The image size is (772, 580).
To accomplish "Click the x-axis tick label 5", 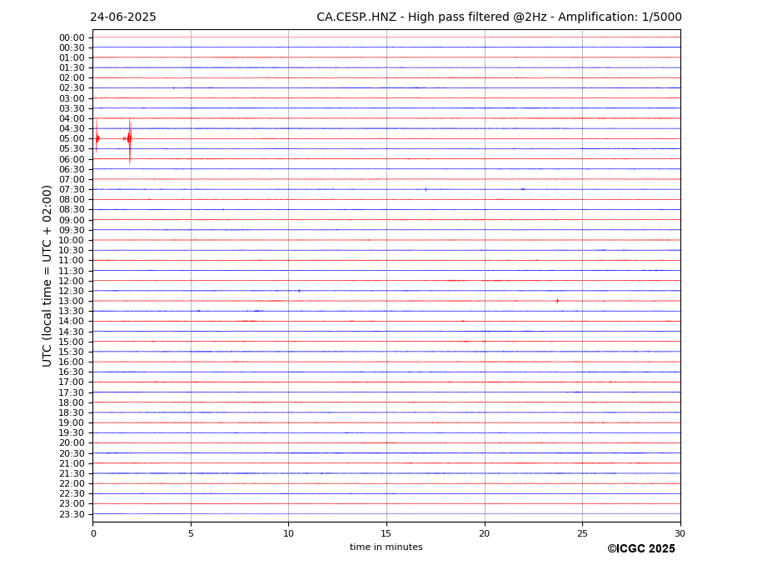I will [x=191, y=533].
